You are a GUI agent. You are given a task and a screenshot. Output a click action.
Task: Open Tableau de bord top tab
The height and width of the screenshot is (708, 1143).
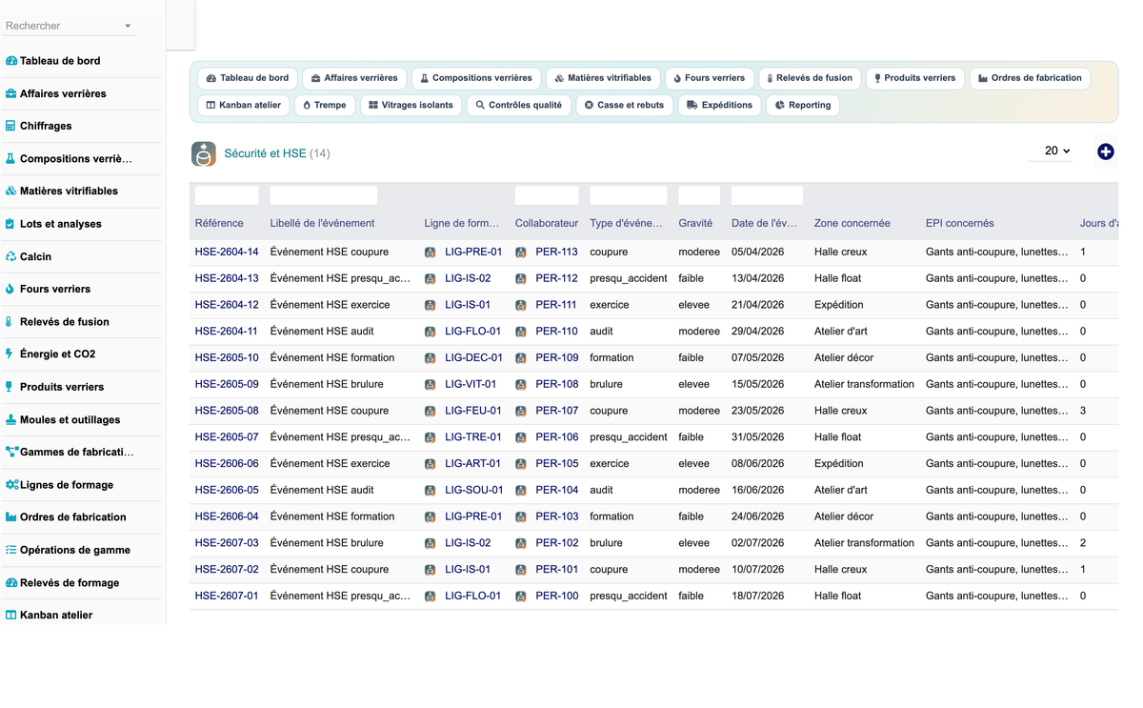coord(248,78)
